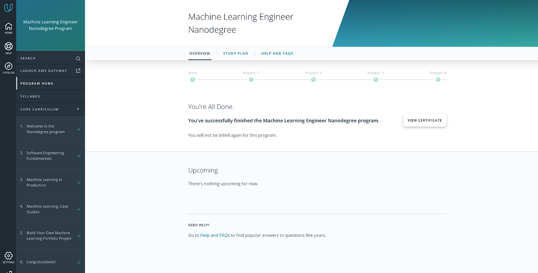538x273 pixels.
Task: Open Syllabus in sidebar
Action: (50, 96)
